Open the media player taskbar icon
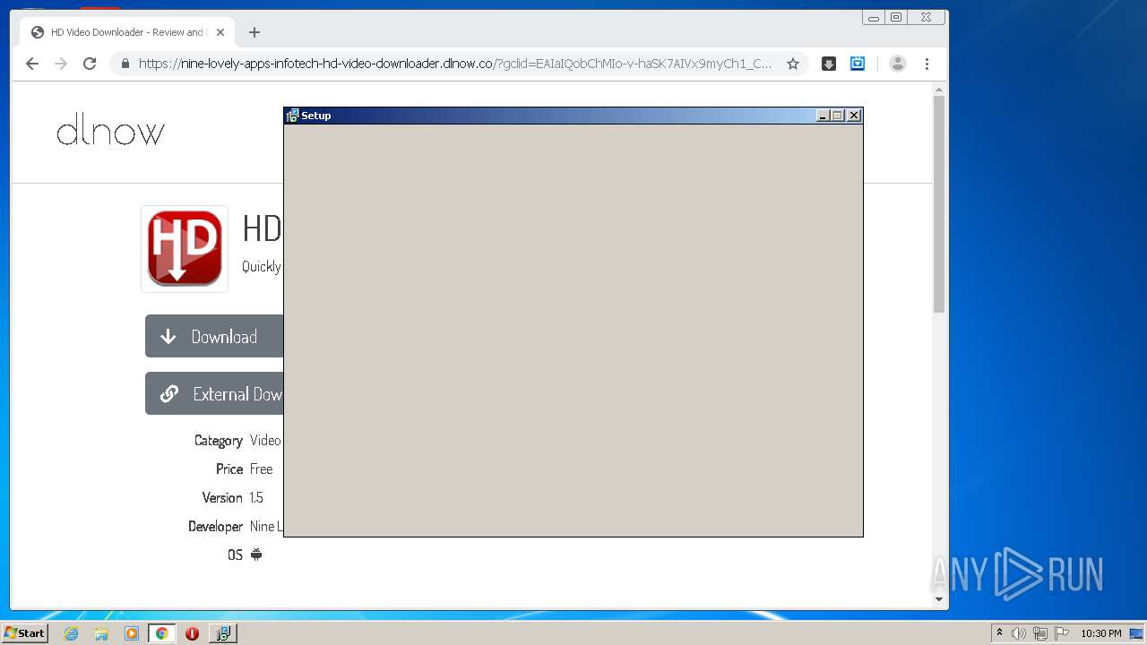Image resolution: width=1147 pixels, height=645 pixels. [x=132, y=633]
